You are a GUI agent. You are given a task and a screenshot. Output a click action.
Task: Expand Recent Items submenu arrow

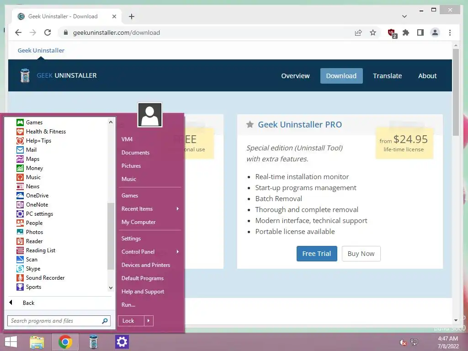(x=178, y=208)
